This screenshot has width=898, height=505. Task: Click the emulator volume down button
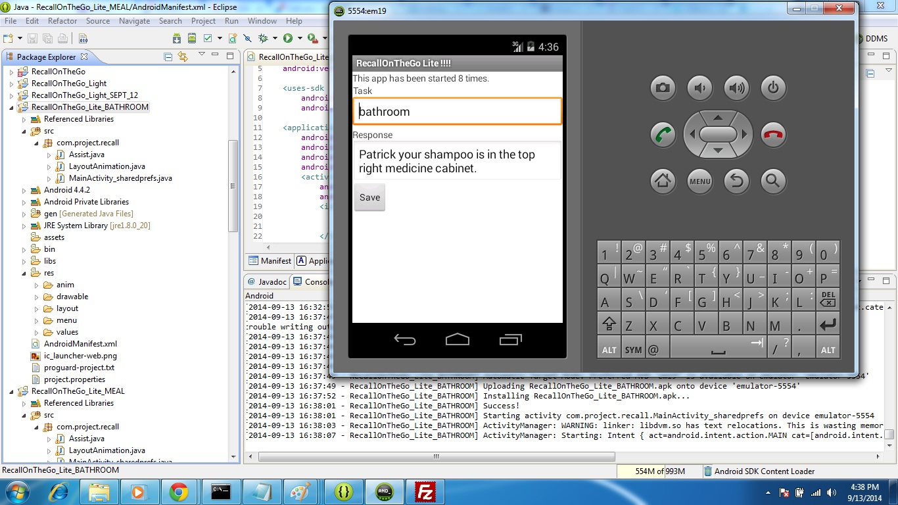click(699, 88)
